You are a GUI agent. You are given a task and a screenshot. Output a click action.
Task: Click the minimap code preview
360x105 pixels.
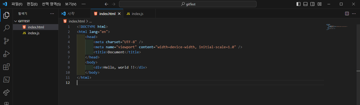click(x=337, y=27)
